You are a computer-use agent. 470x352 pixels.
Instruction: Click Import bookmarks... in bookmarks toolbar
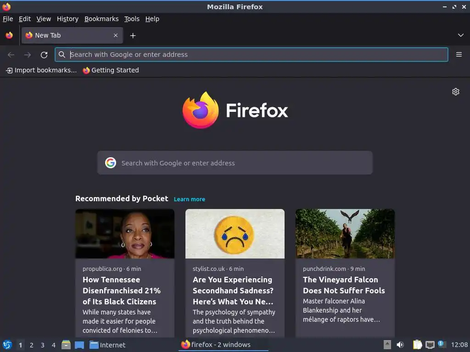point(41,70)
